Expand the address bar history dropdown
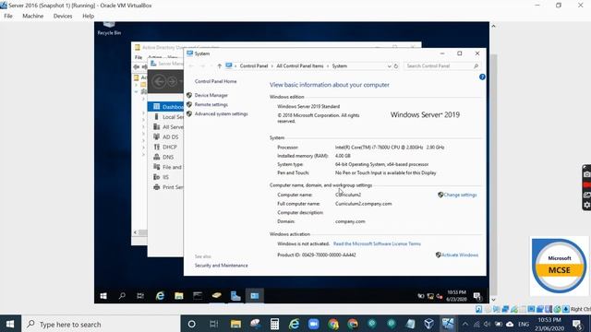Viewport: 591px width, 332px height. pos(389,65)
